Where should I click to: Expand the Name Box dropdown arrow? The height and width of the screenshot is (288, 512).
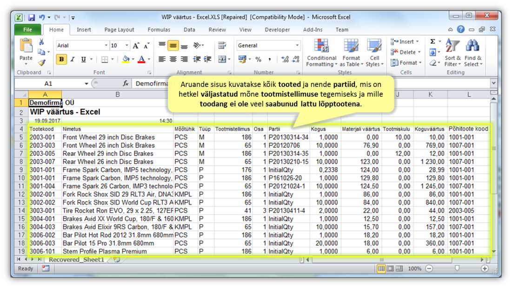[86, 84]
